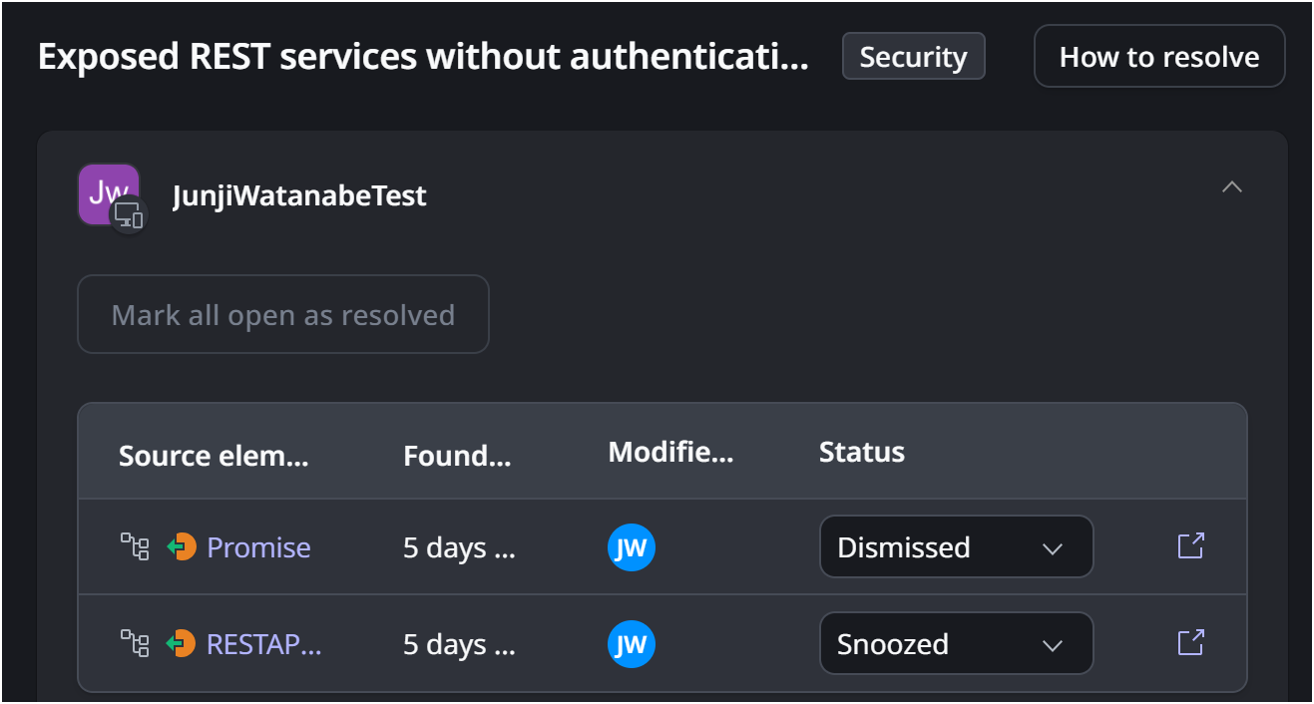The image size is (1314, 704).
Task: Click the Status column header
Action: tap(861, 453)
